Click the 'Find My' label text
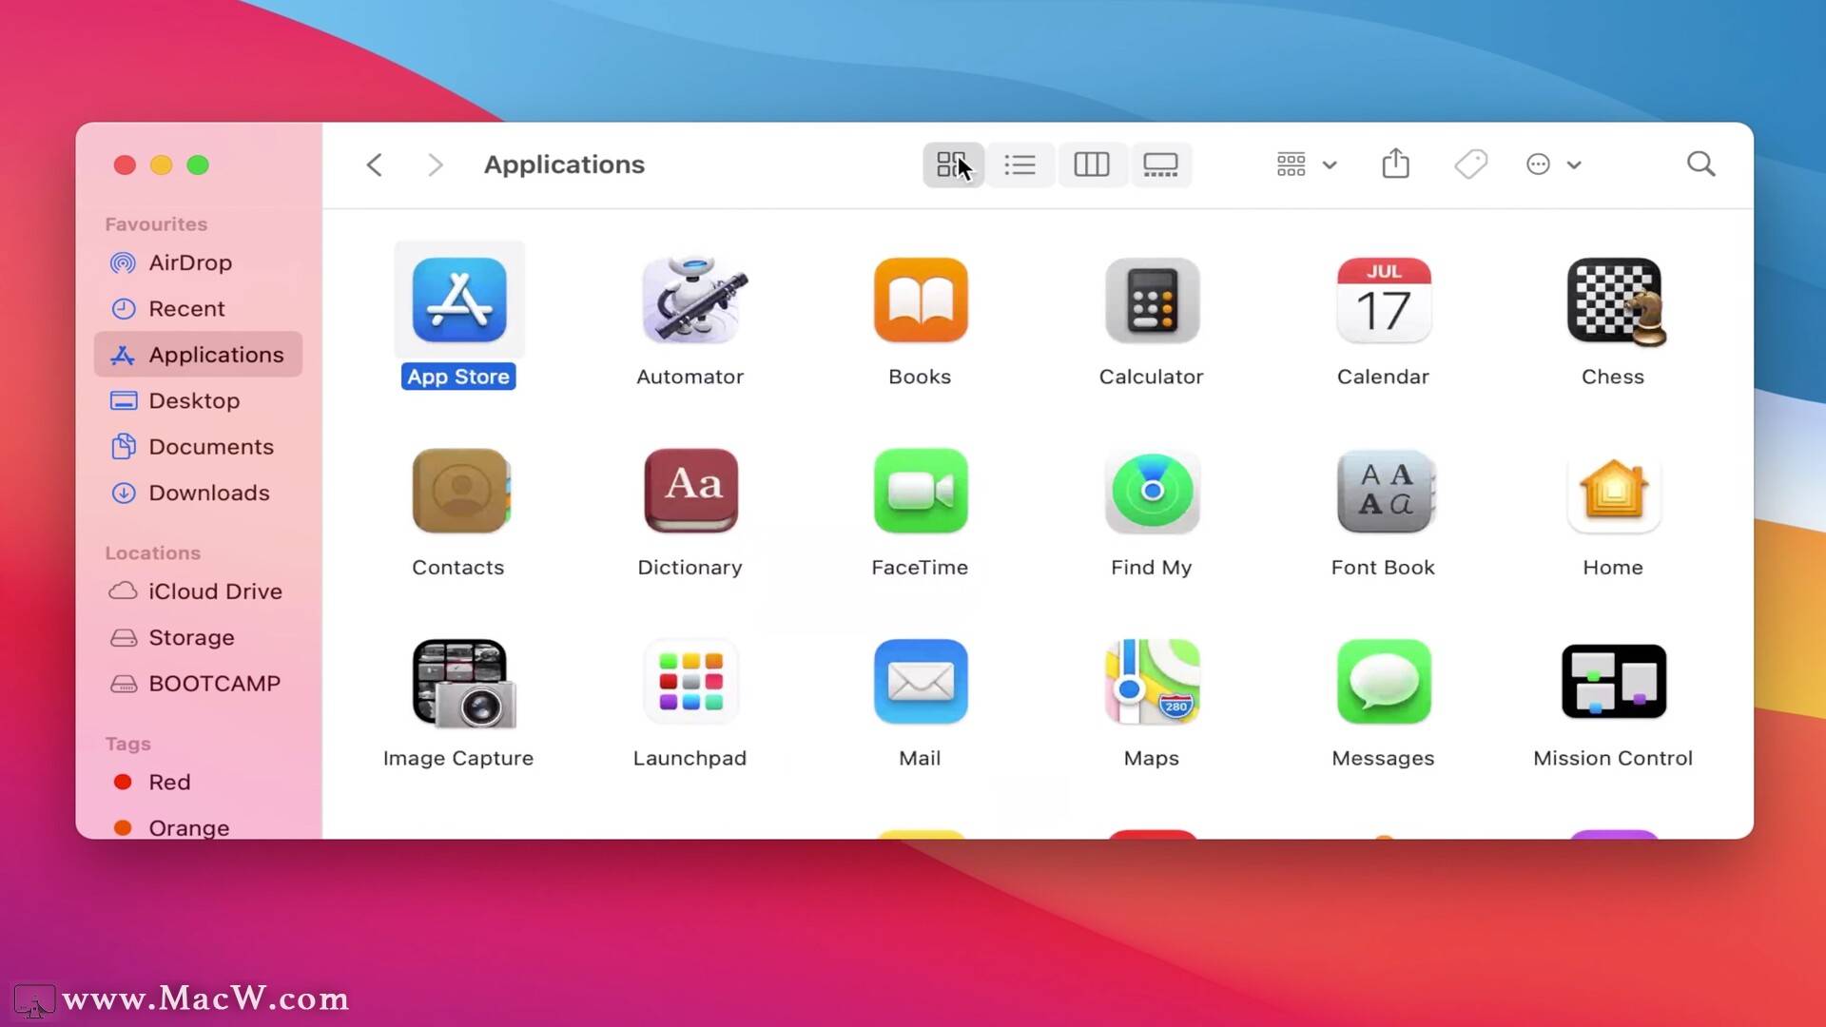Image resolution: width=1826 pixels, height=1027 pixels. (x=1151, y=568)
